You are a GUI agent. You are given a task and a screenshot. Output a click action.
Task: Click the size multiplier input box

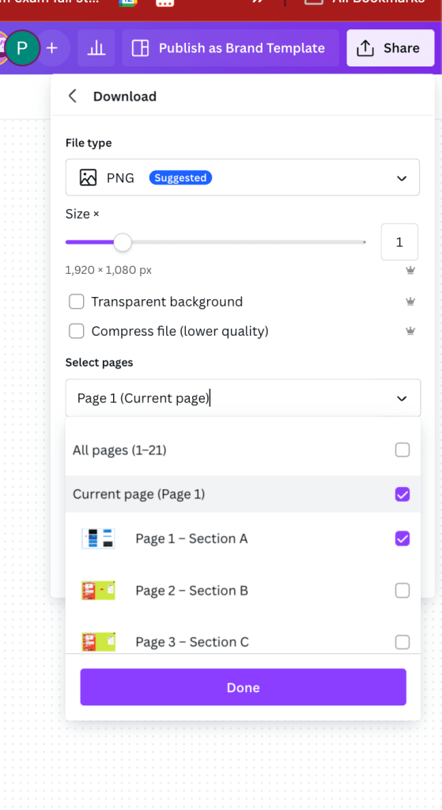[399, 242]
